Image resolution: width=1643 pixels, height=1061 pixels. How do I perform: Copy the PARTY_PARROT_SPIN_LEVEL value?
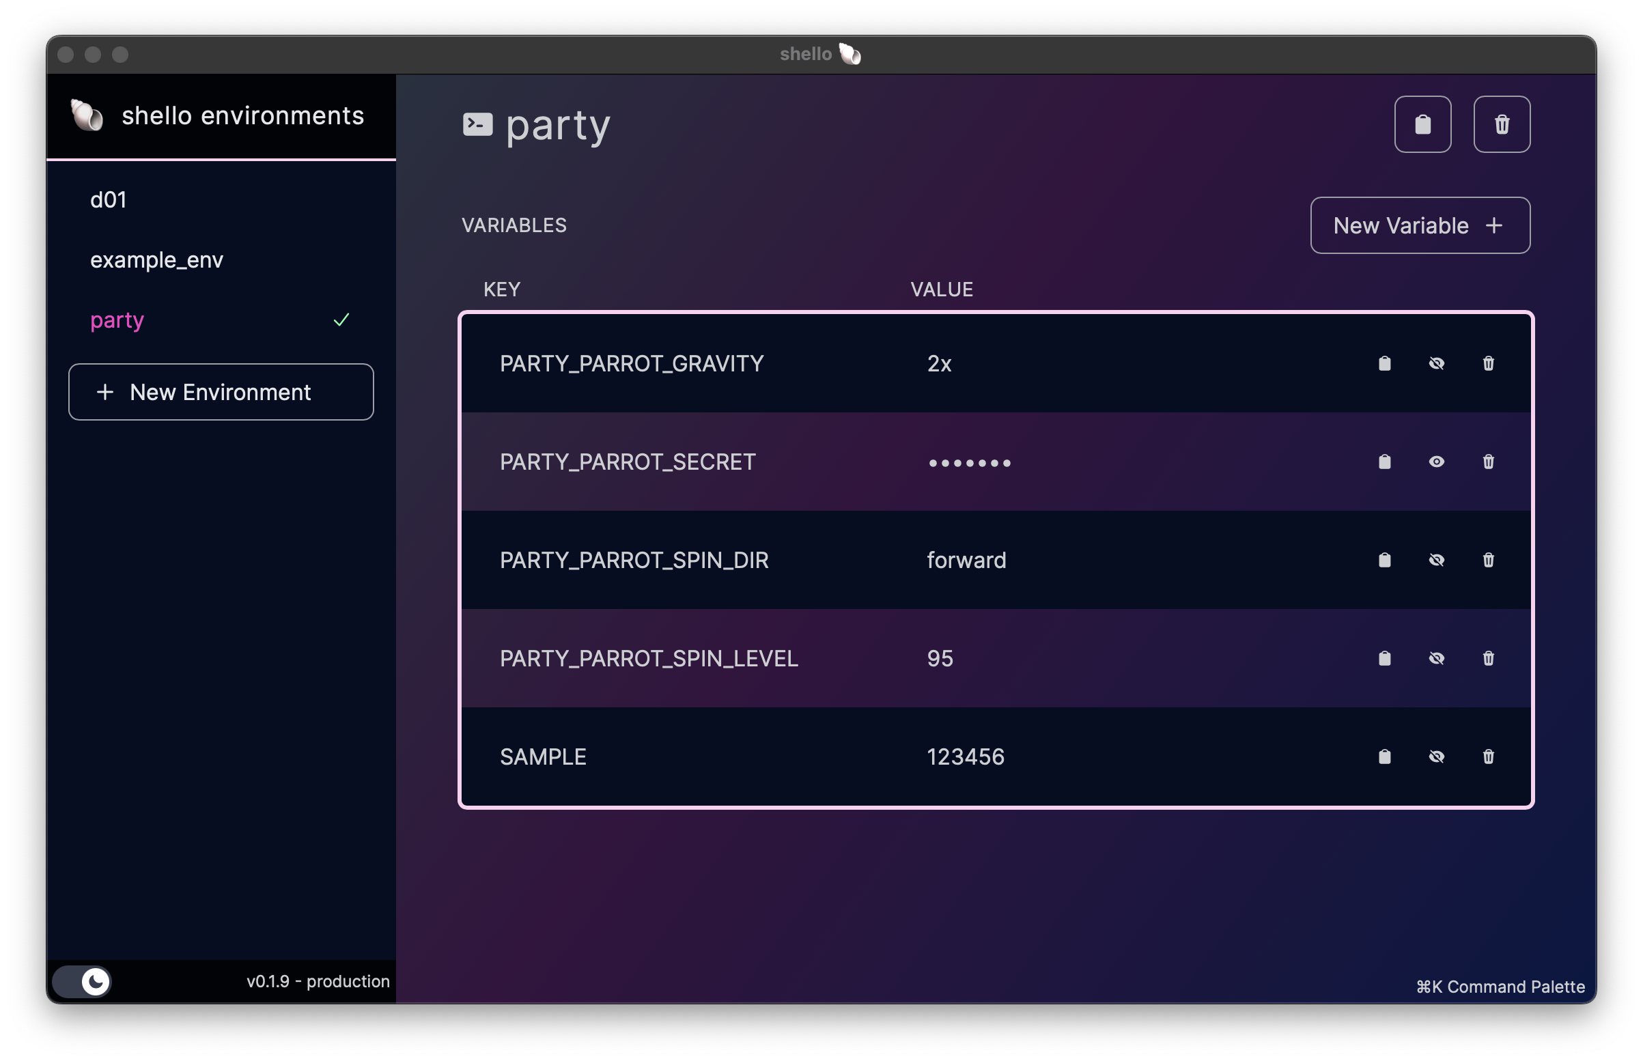[x=1385, y=659]
